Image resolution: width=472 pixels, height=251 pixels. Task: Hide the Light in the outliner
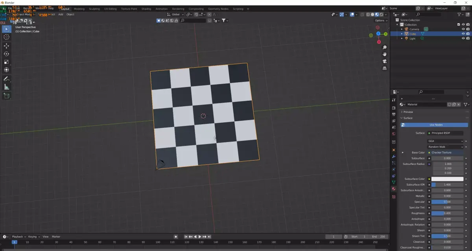pyautogui.click(x=463, y=39)
